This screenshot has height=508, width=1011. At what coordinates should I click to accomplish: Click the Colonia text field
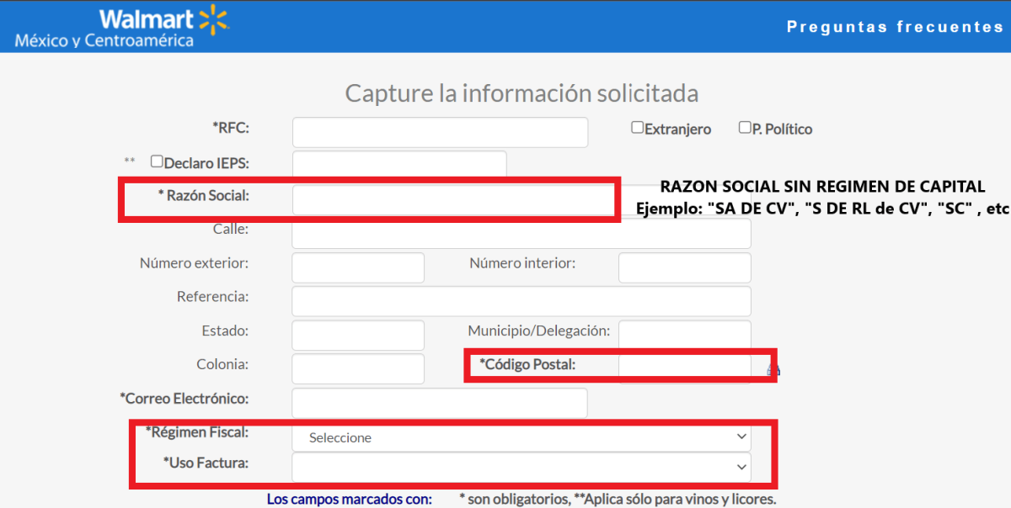coord(358,368)
